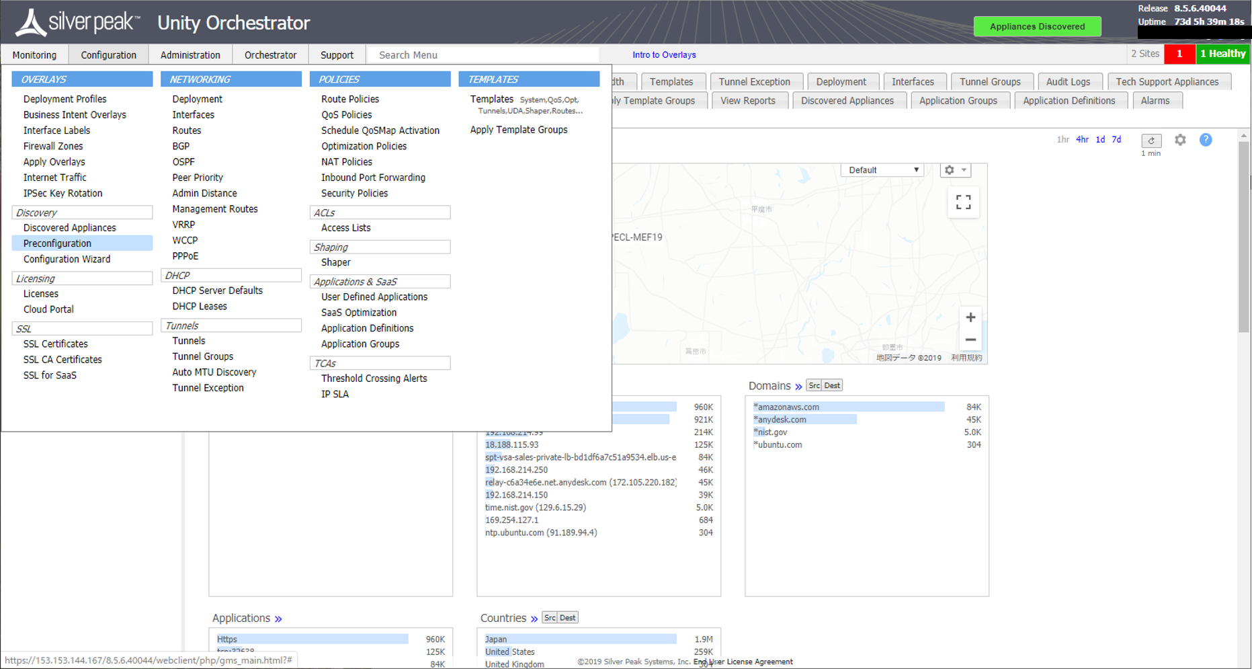Click the Appliances Discovered button
This screenshot has height=669, width=1252.
click(x=1038, y=27)
